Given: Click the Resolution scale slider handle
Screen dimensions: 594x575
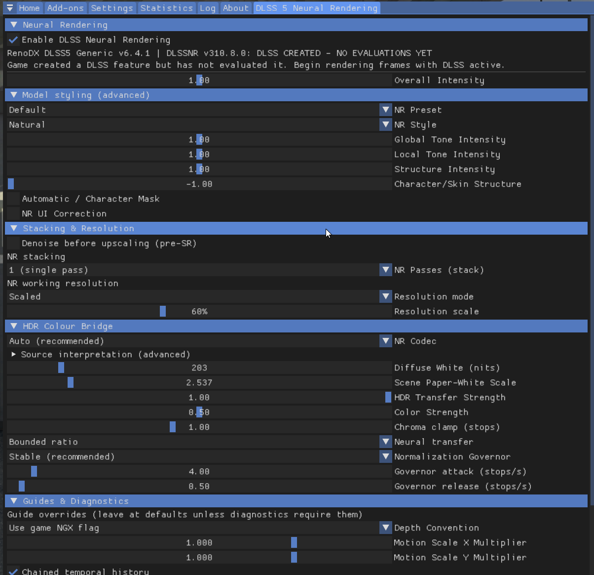Looking at the screenshot, I should coord(163,311).
